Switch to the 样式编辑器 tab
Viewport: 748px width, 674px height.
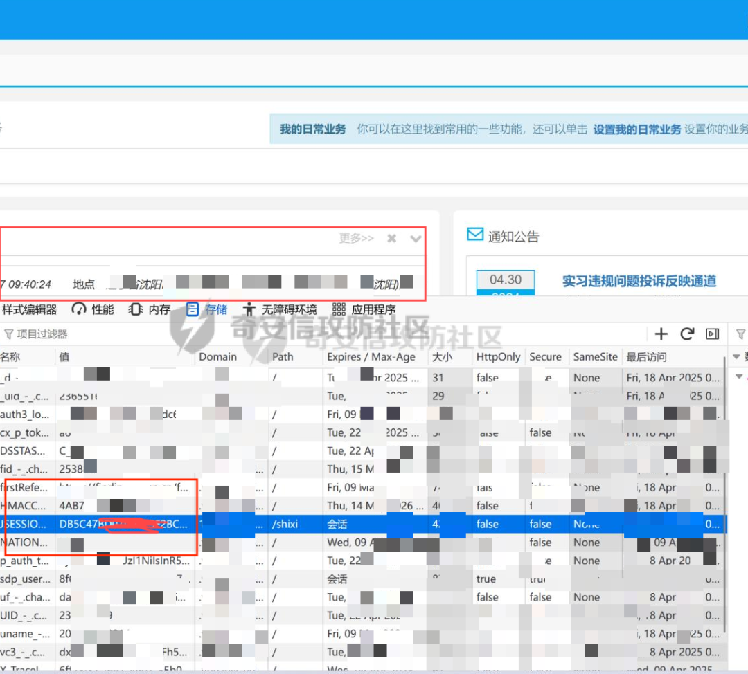tap(28, 310)
